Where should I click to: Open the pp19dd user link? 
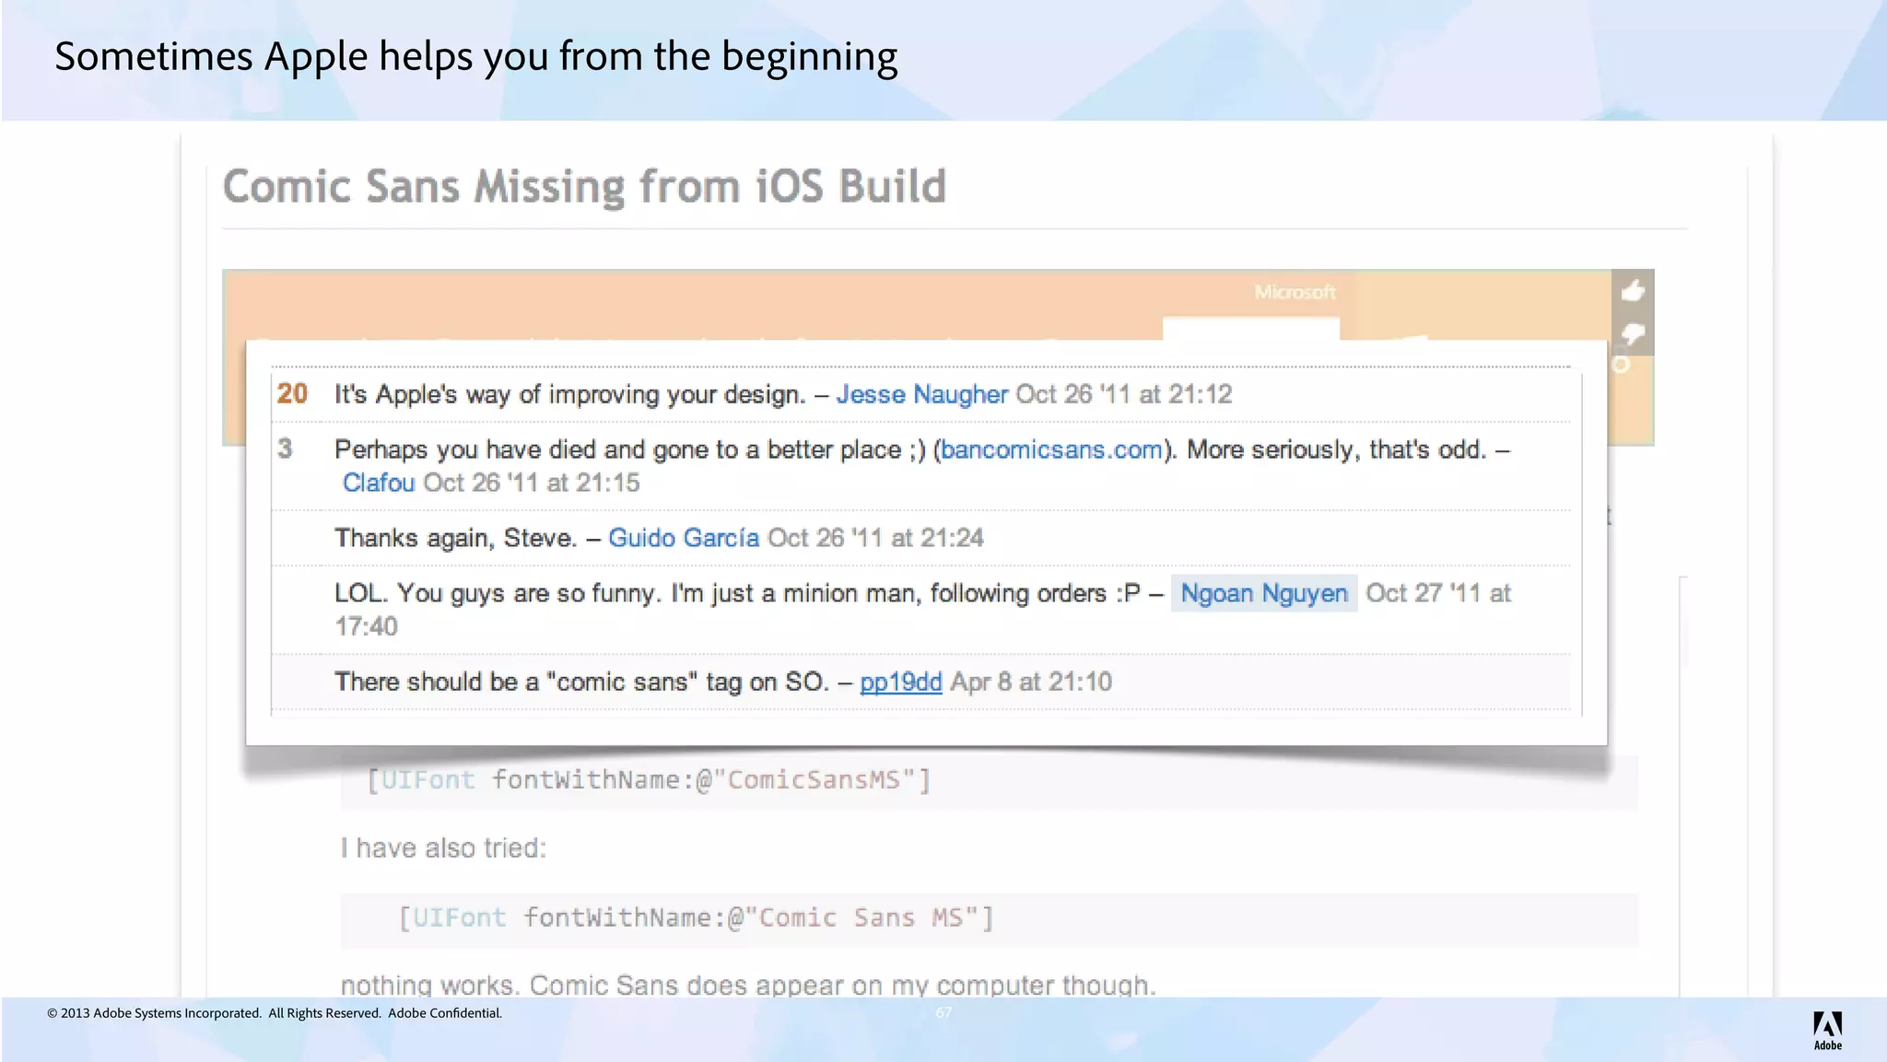click(x=900, y=682)
